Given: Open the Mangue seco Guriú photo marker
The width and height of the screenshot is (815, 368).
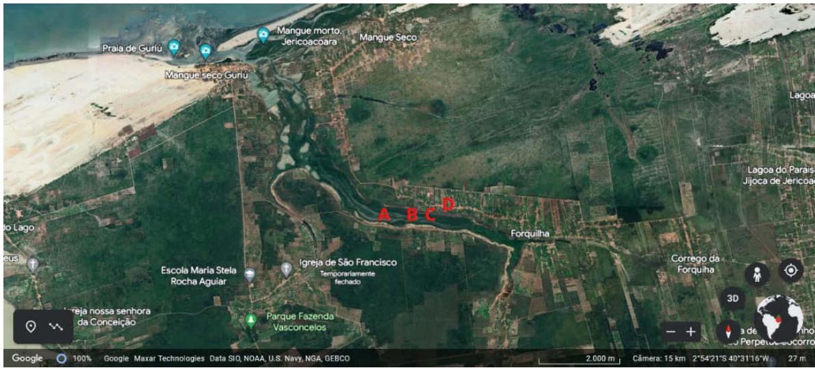Looking at the screenshot, I should [205, 51].
